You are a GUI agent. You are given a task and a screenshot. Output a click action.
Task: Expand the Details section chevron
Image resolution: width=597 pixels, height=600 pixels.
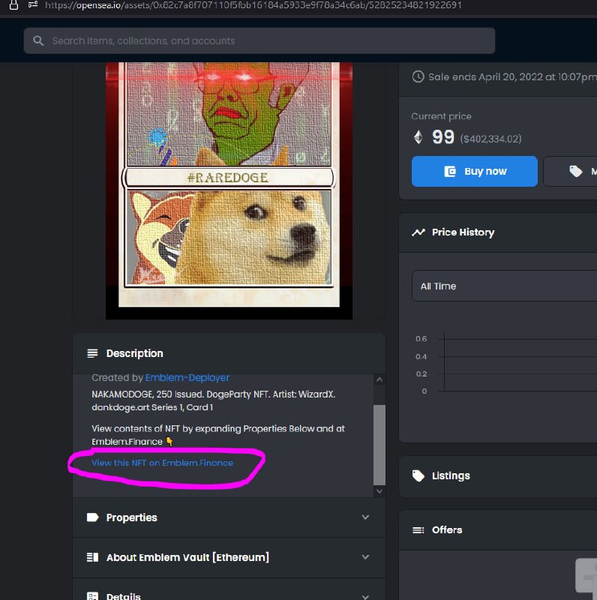365,596
